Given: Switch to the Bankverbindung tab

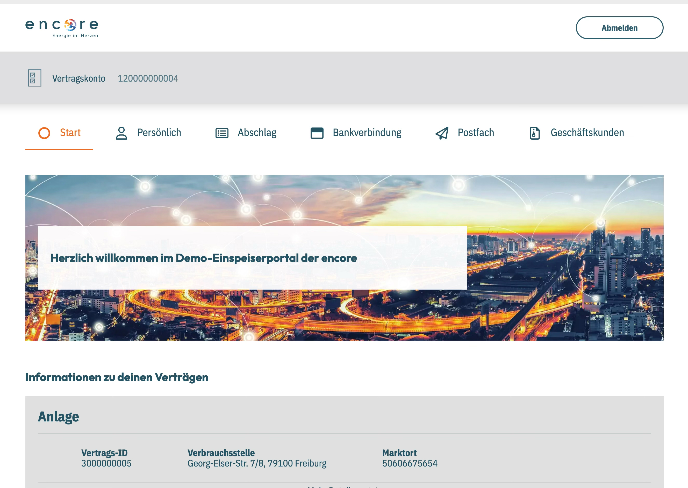Looking at the screenshot, I should coord(367,132).
